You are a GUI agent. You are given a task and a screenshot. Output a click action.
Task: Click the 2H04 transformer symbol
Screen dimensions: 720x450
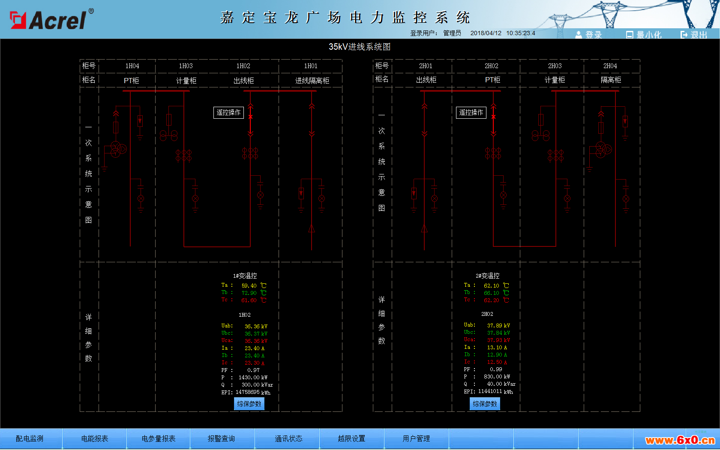[x=603, y=149]
